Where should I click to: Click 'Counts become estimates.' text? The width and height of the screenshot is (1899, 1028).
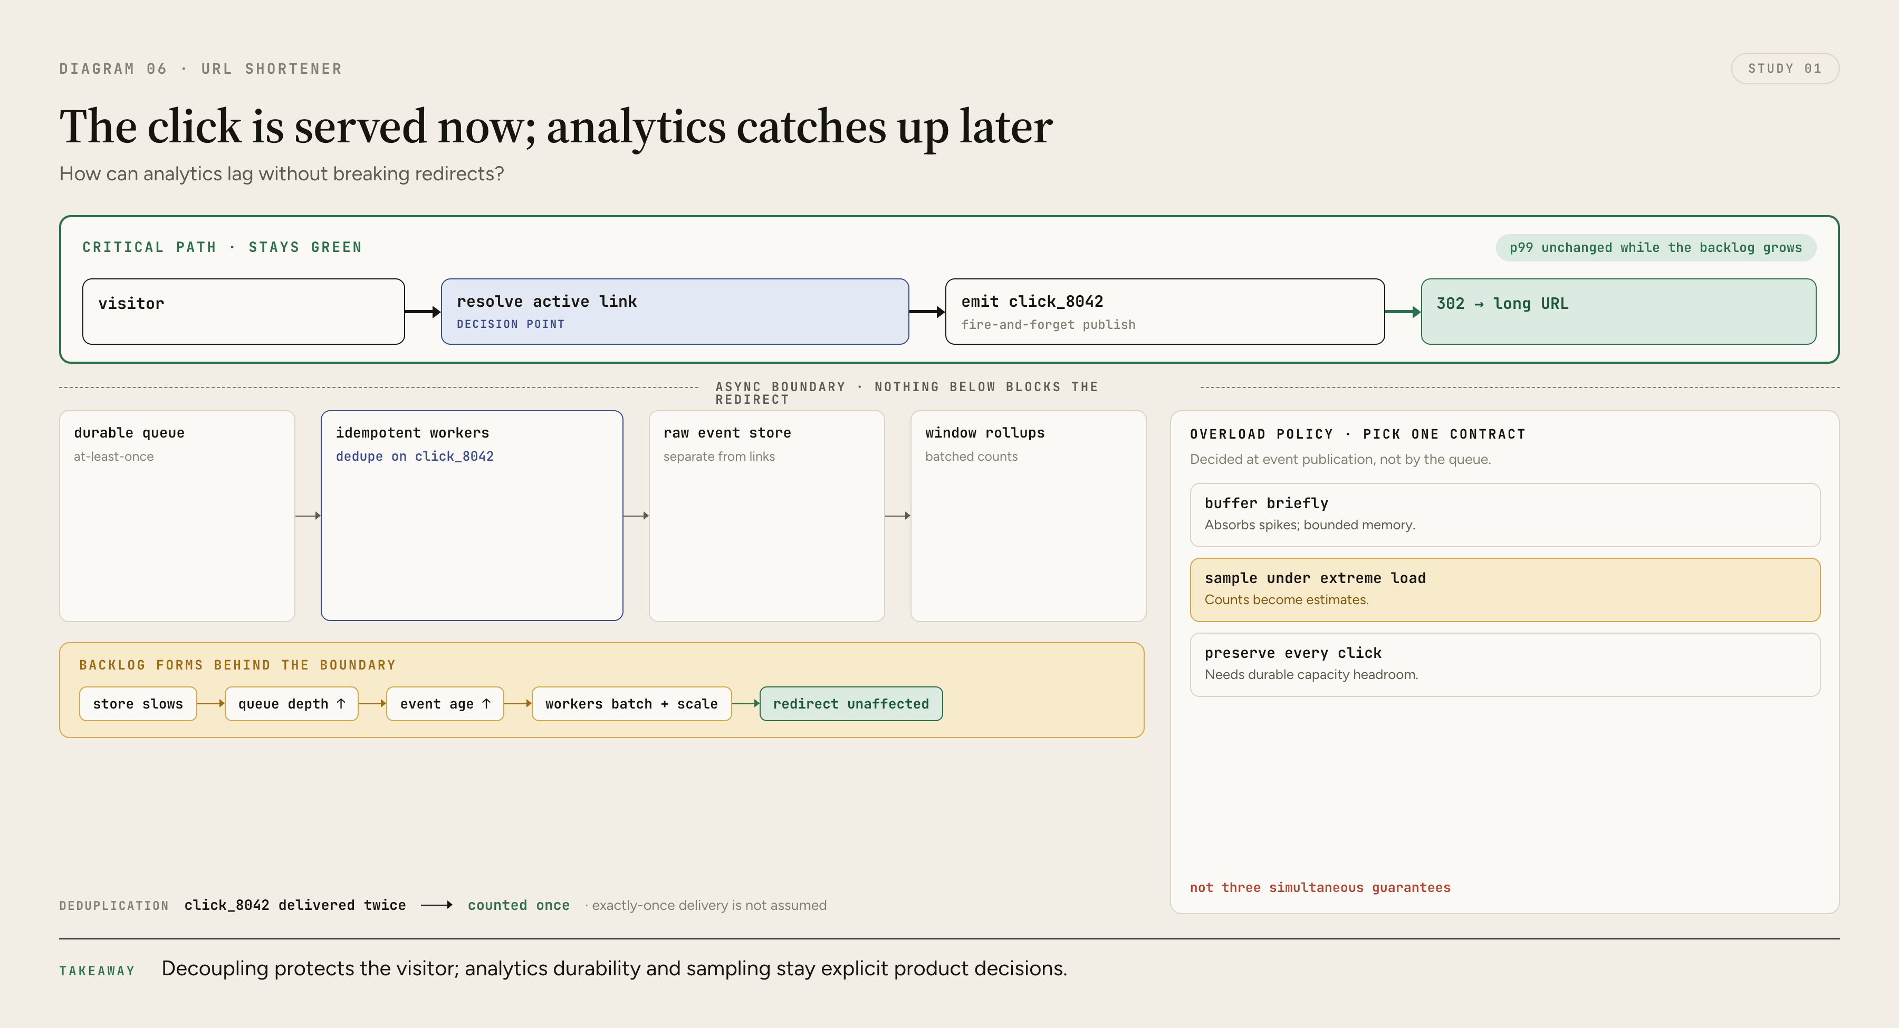1287,600
